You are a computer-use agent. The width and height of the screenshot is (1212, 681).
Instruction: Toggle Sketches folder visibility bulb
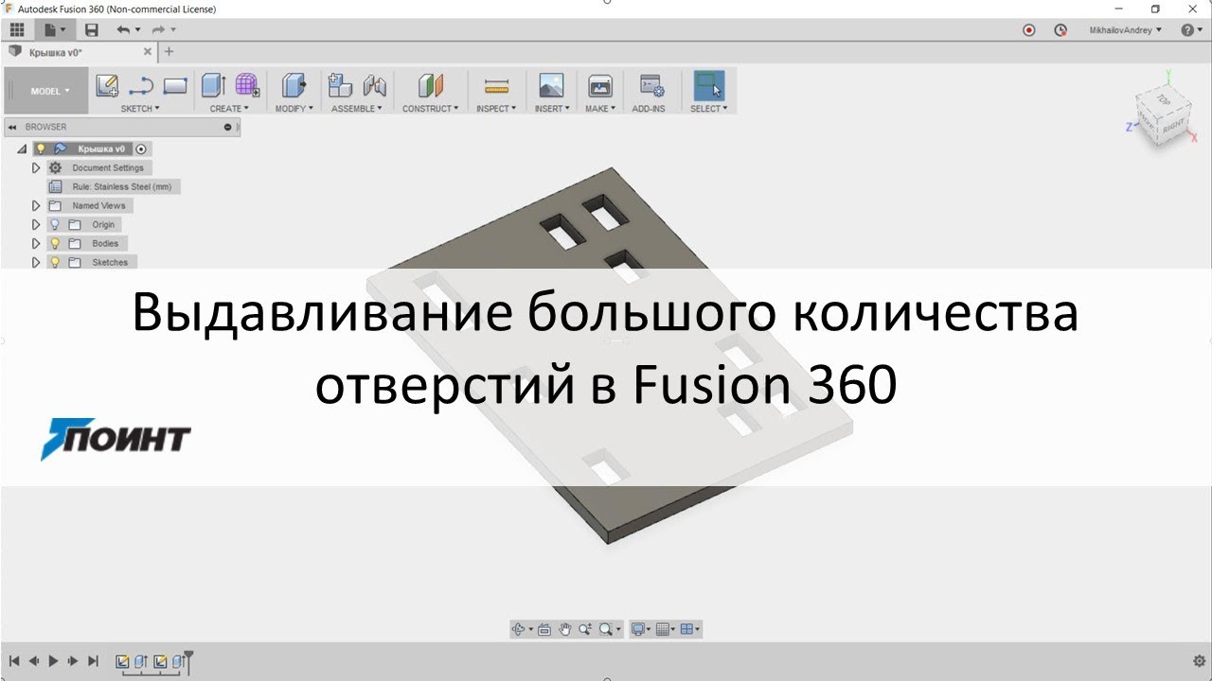[55, 262]
